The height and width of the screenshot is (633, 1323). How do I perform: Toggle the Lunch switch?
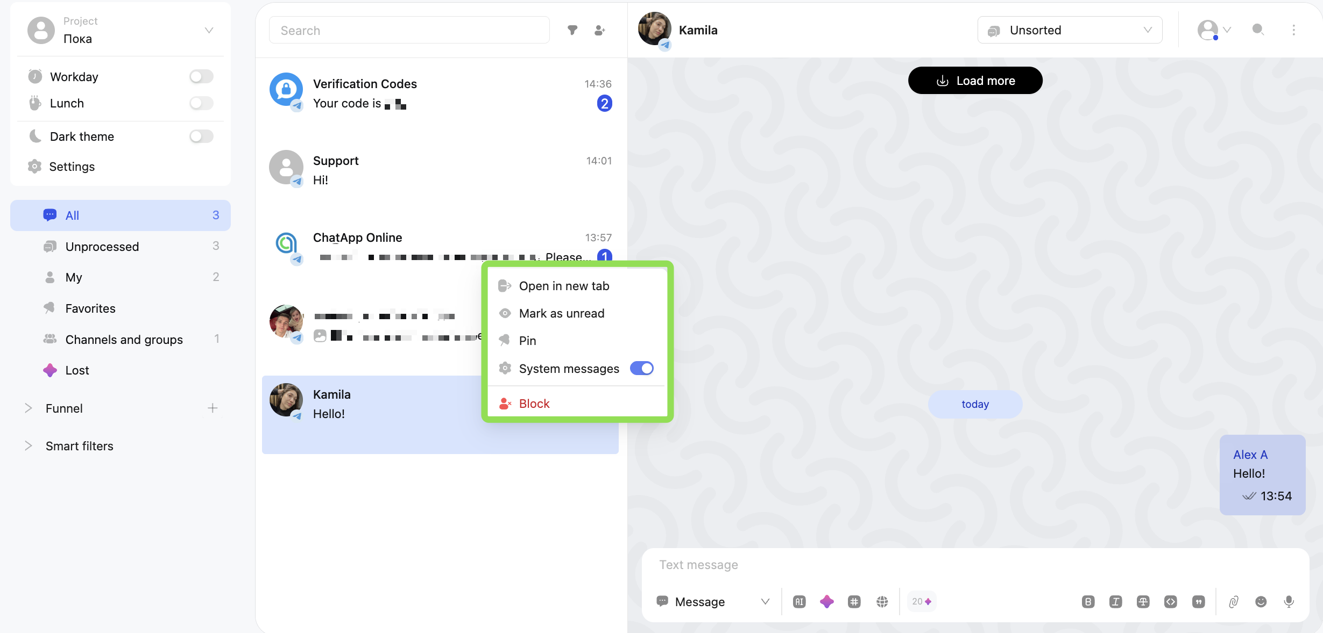[202, 103]
